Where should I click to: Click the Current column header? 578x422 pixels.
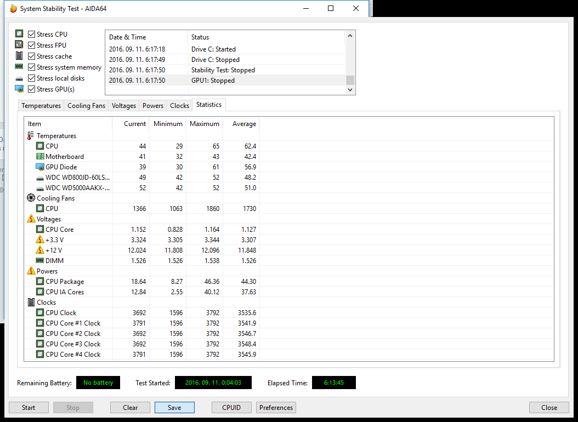click(131, 124)
